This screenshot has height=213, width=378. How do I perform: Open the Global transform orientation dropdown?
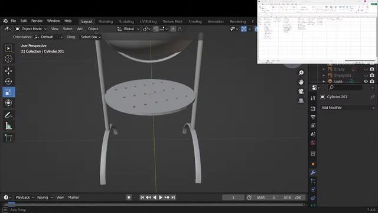point(128,29)
